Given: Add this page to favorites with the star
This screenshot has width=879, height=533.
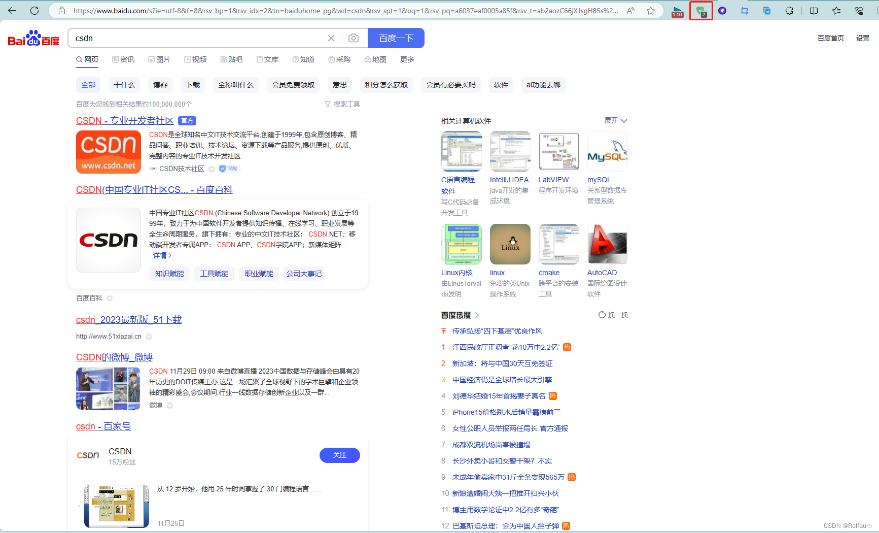Looking at the screenshot, I should click(x=651, y=11).
